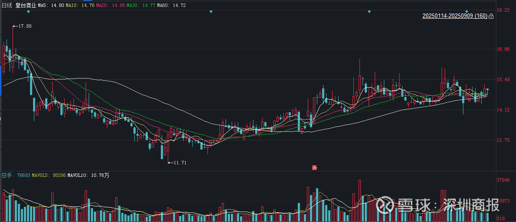Select the second diamond marker from left
This screenshot has width=516, height=222.
click(x=211, y=12)
